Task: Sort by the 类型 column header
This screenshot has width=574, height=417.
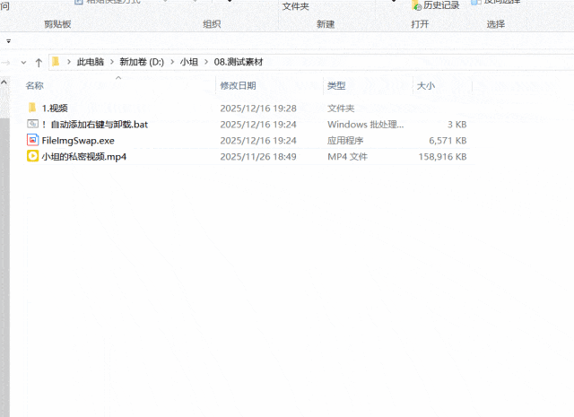Action: pos(336,85)
